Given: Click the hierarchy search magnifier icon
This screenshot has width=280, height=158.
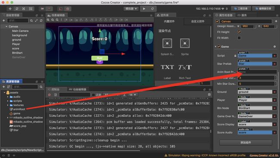Looking at the screenshot, I should coord(31,21).
